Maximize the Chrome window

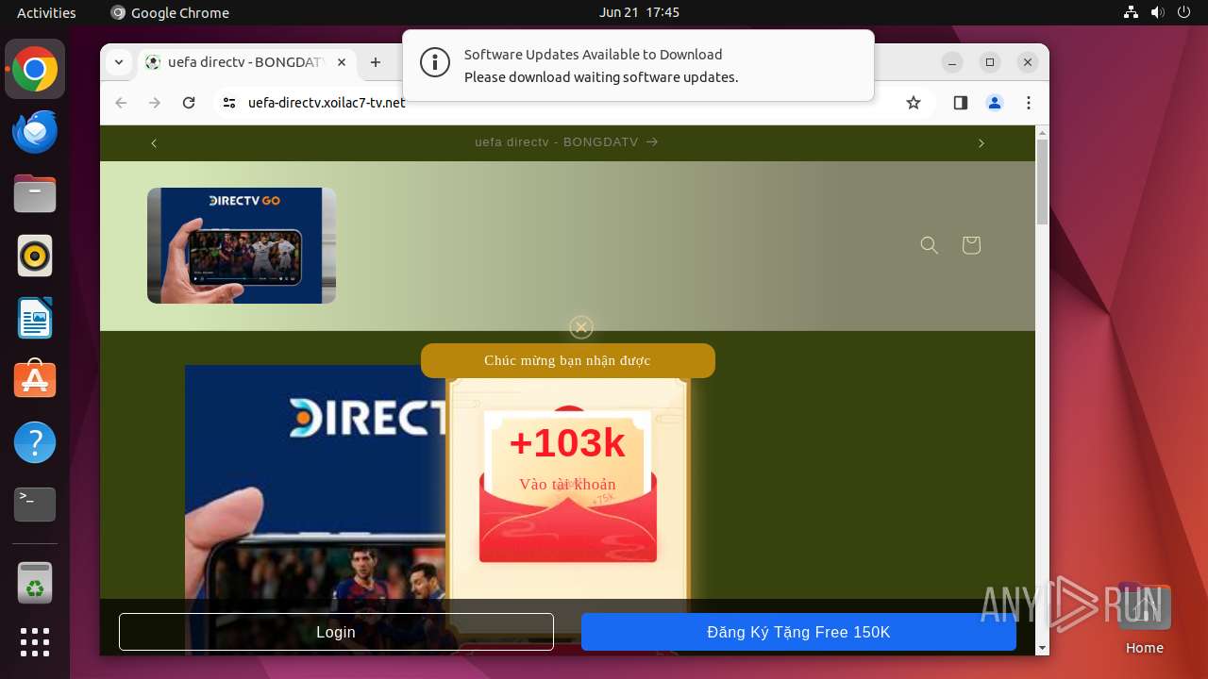[990, 62]
